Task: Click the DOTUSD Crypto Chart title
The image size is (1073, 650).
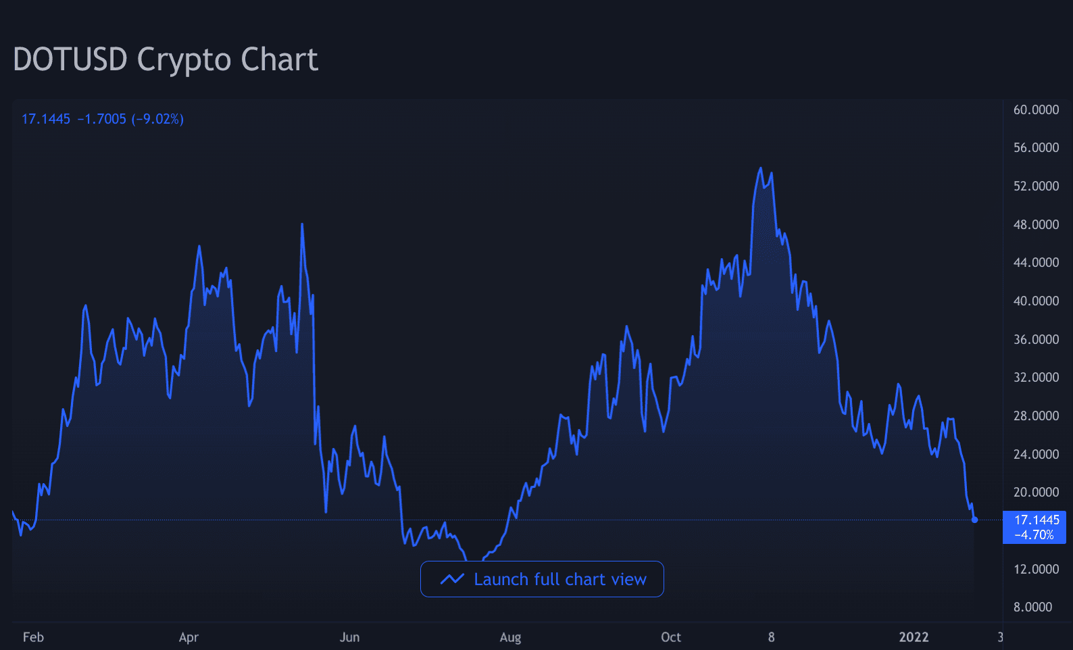Action: pos(166,59)
